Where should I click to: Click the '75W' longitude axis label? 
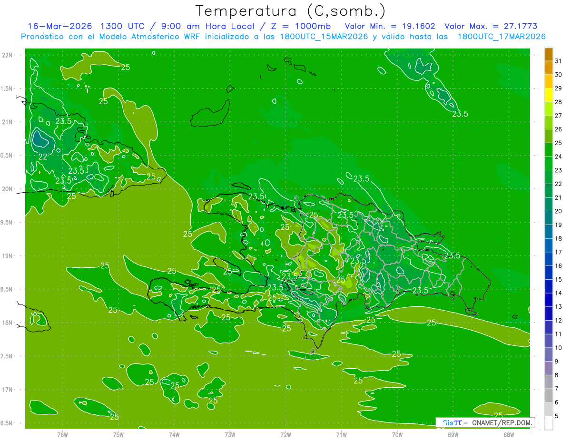[118, 435]
